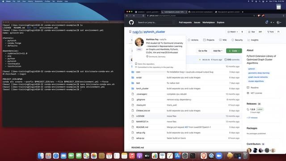Fork the pytorch_cluster repository

[270, 32]
